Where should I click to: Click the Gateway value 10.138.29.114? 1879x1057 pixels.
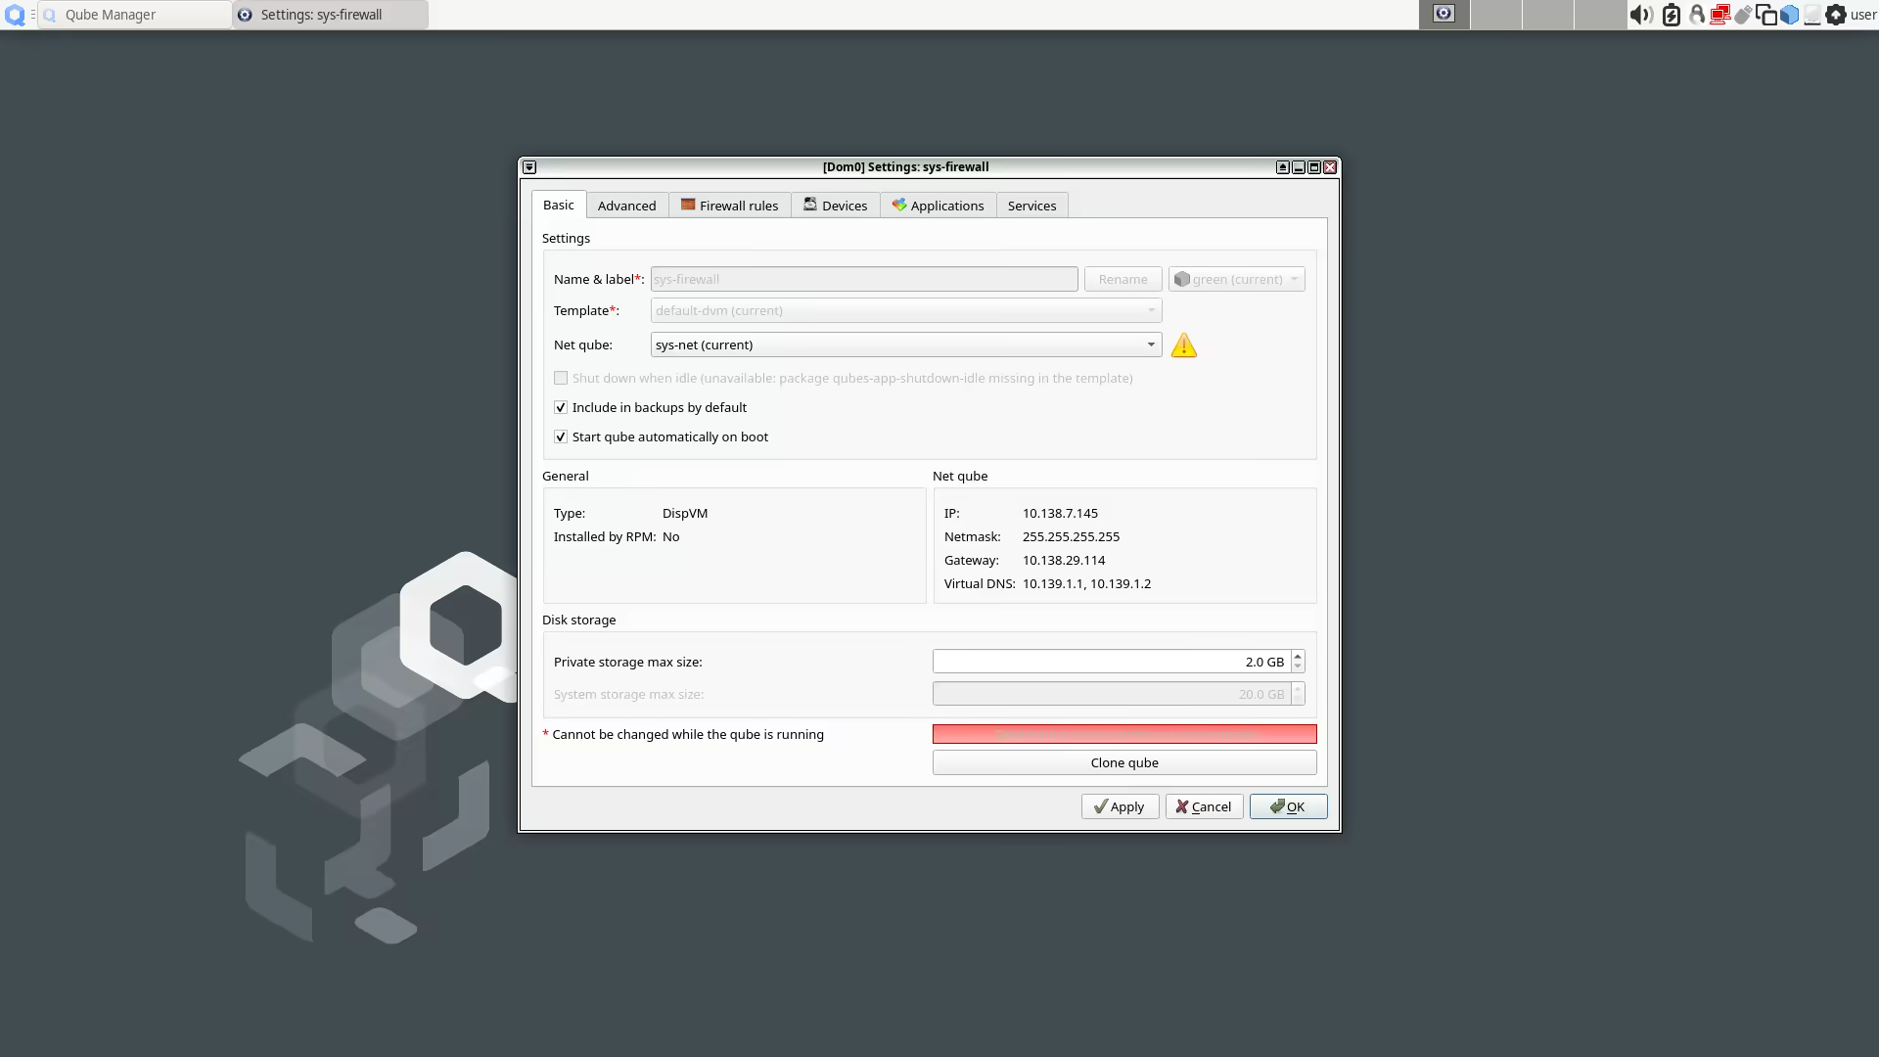[x=1064, y=560]
